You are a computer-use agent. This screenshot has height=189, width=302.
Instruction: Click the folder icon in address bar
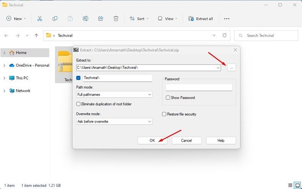tap(48, 35)
